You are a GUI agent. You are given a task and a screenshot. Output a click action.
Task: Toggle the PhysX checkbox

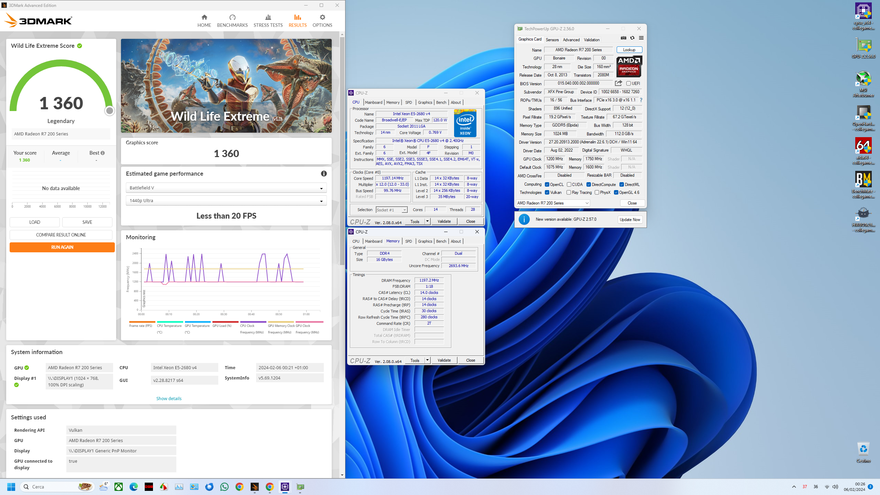tap(597, 192)
